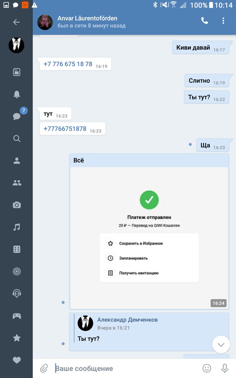Tap phone number link +77766751878
The width and height of the screenshot is (236, 378).
(65, 129)
